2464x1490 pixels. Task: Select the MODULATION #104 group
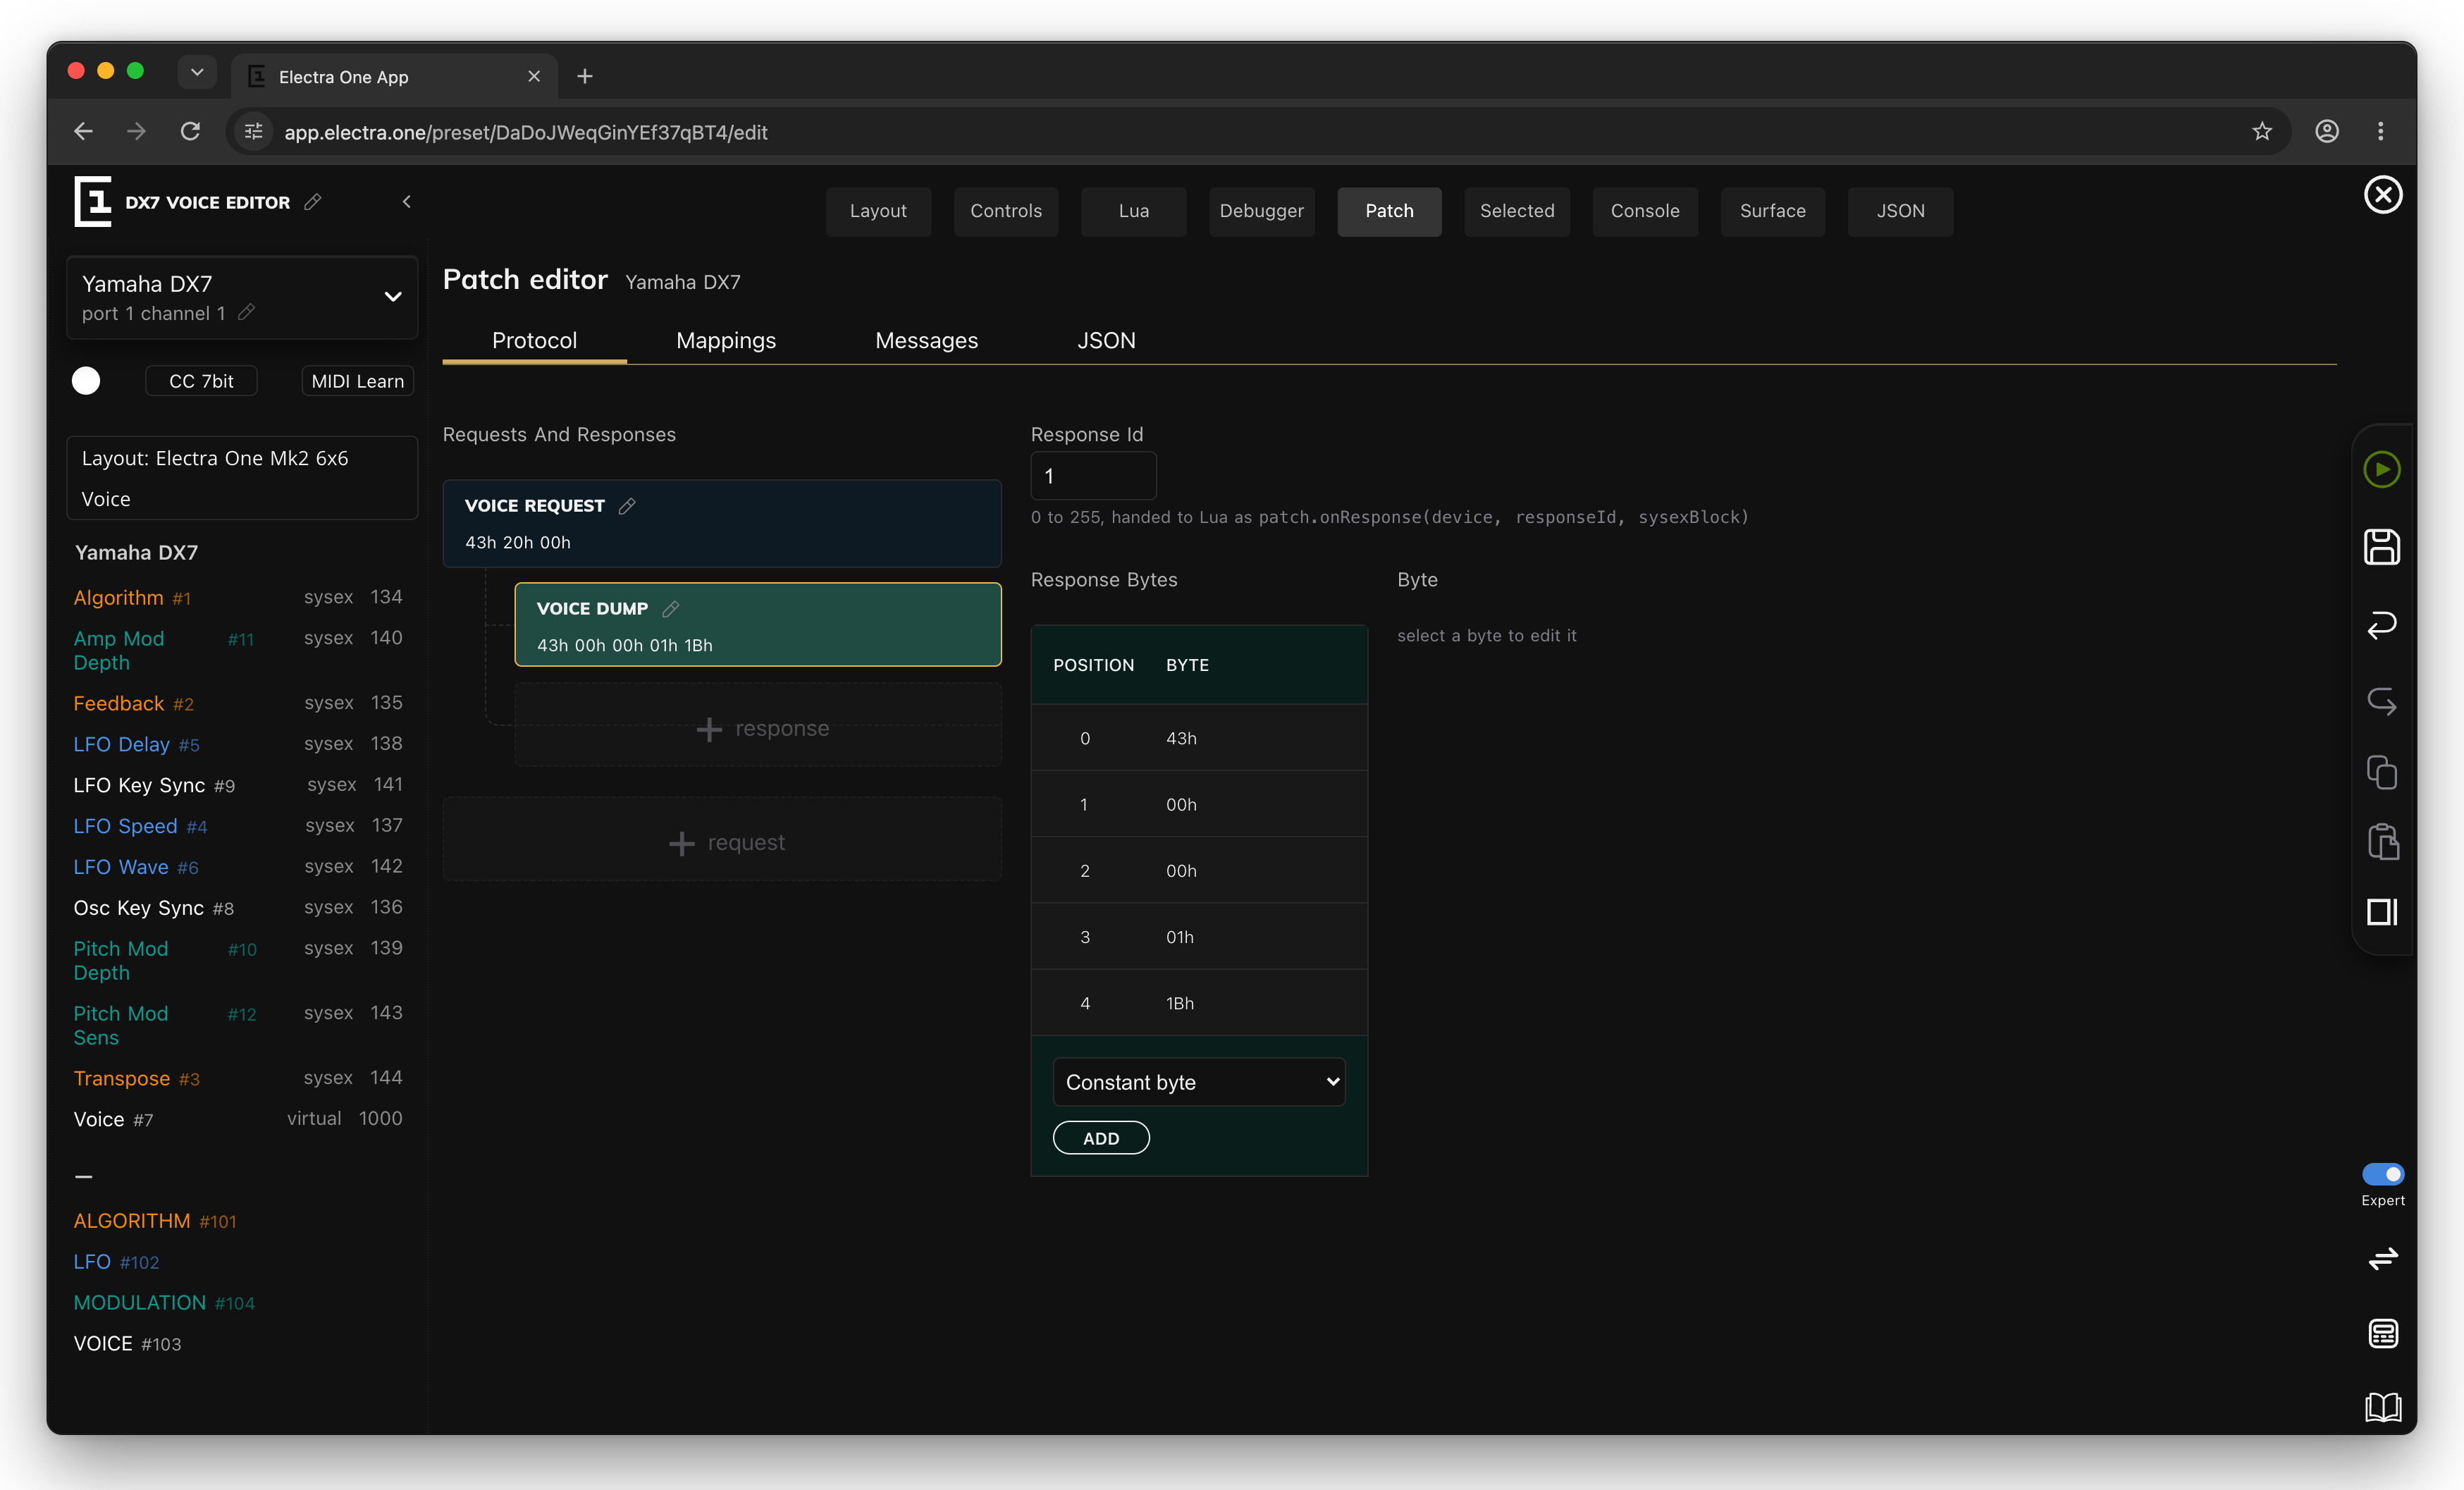[x=164, y=1303]
